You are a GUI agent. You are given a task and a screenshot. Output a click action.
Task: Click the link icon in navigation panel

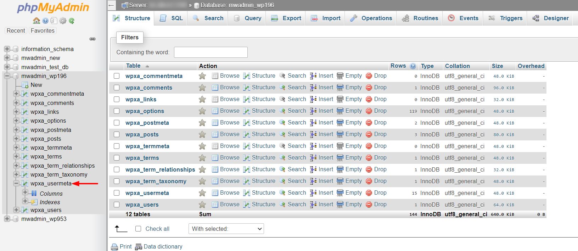(92, 39)
